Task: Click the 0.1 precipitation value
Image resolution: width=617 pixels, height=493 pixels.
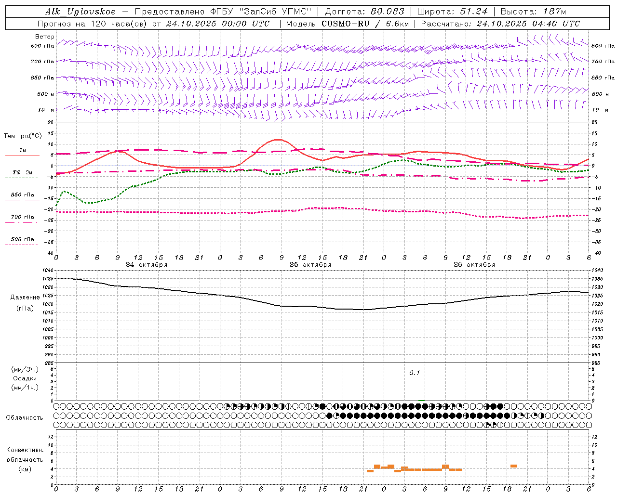Action: (415, 373)
